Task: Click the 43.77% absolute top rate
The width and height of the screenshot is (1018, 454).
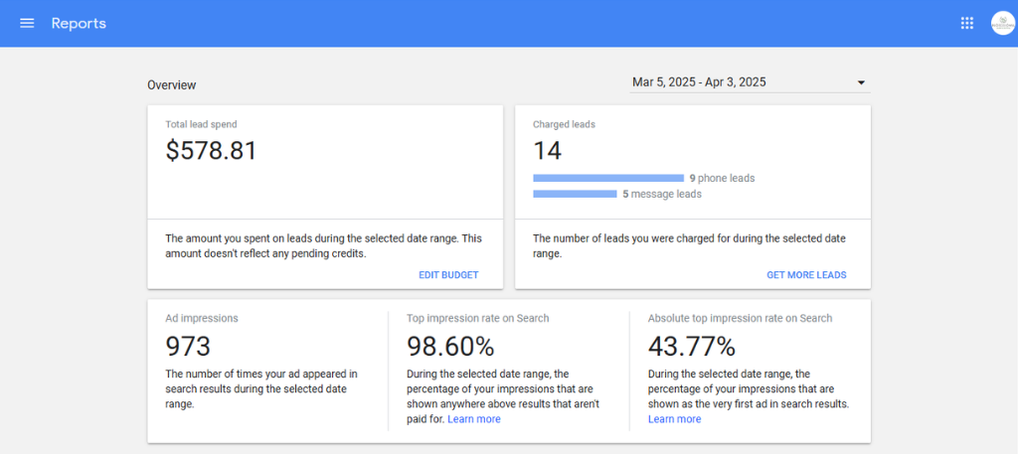Action: [692, 347]
